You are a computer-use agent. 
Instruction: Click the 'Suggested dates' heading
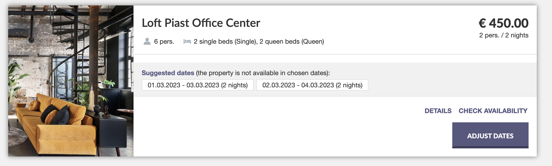tap(168, 73)
